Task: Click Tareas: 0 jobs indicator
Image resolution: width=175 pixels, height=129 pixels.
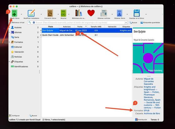Action: click(155, 120)
